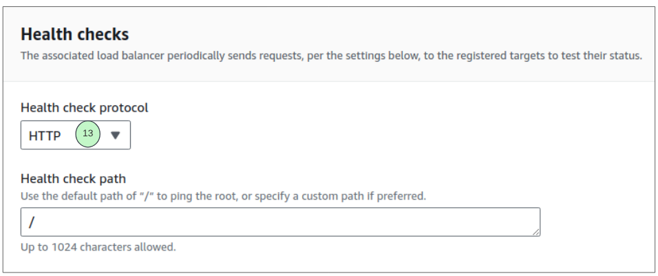Select the HTTP value in protocol combo box

[x=45, y=136]
